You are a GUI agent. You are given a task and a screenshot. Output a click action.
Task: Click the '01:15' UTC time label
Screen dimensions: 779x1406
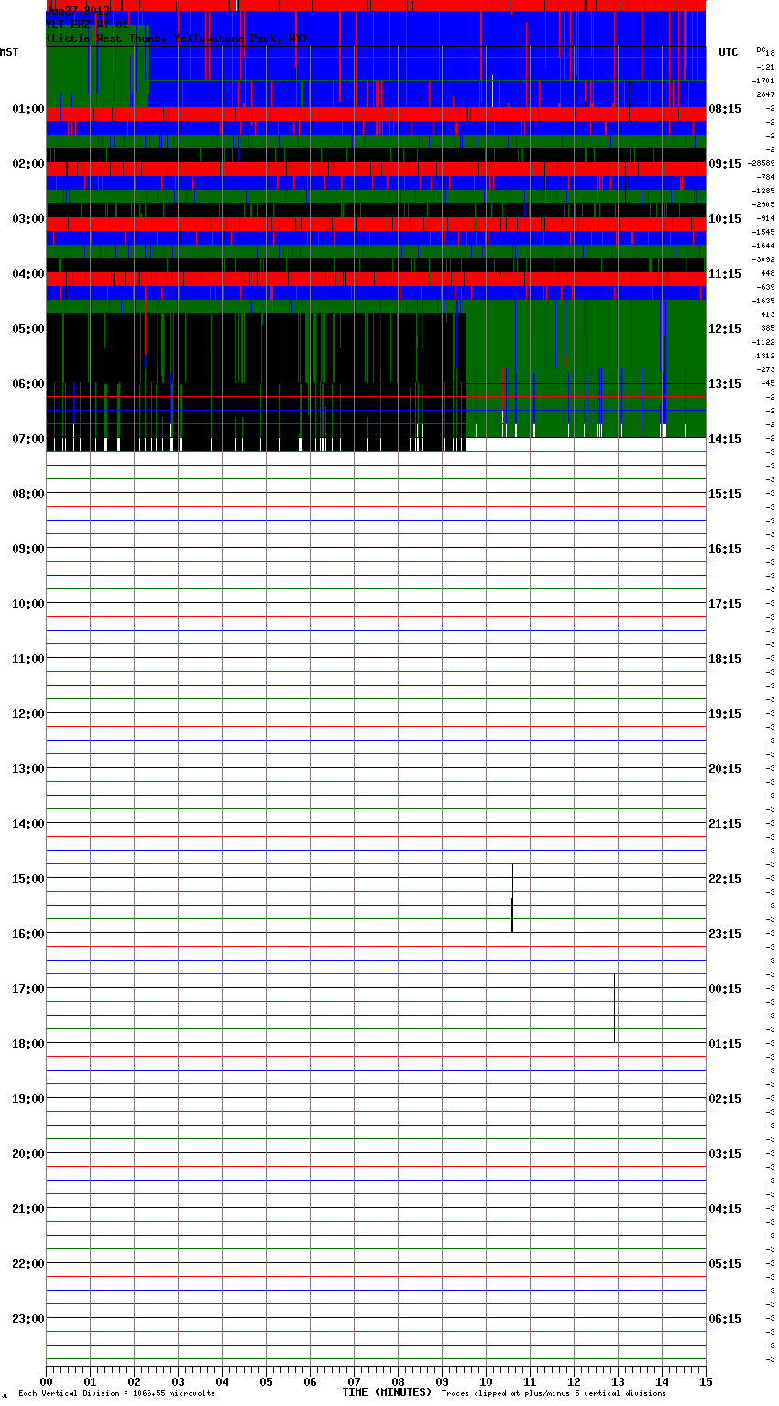725,1044
